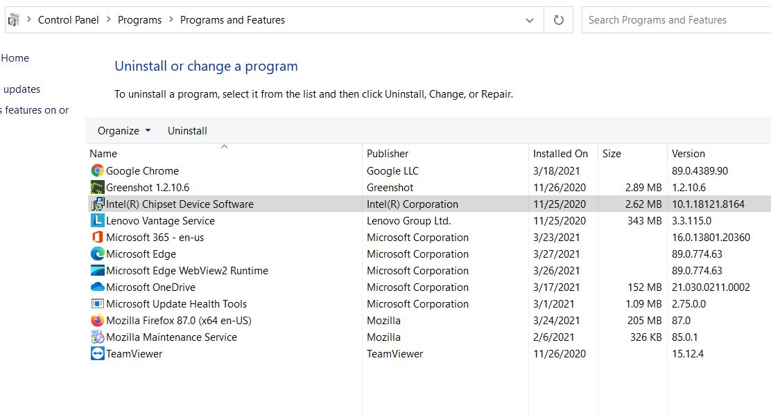Screen dimensions: 771x417
Task: Select the Microsoft Update Health Tools name
Action: coord(177,304)
